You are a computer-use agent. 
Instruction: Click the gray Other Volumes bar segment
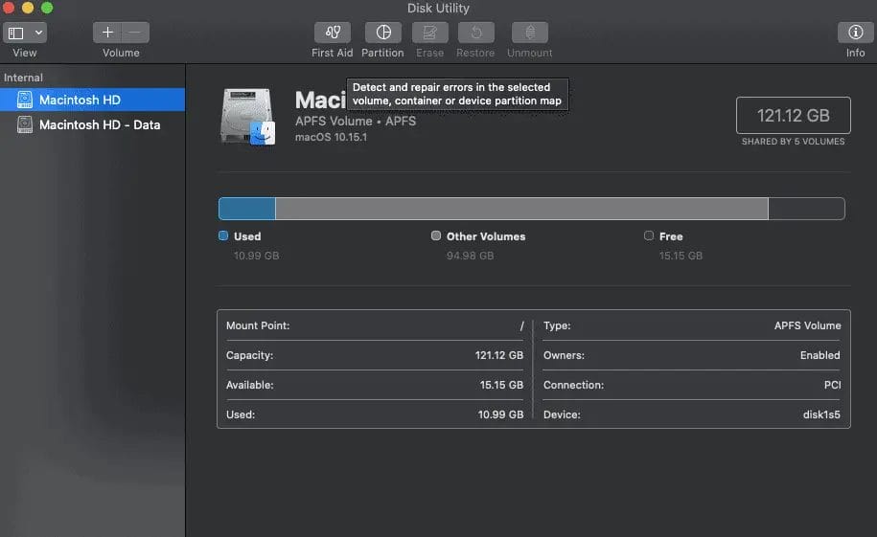[521, 209]
